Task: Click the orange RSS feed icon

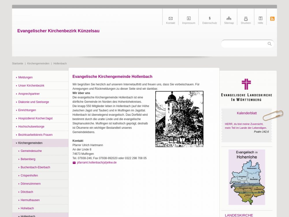Action: (x=272, y=19)
